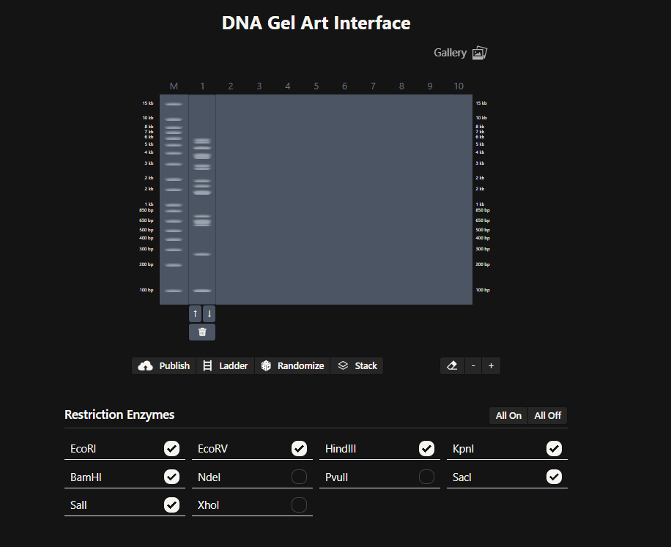Click the minus zoom button
This screenshot has width=671, height=547.
pos(473,365)
